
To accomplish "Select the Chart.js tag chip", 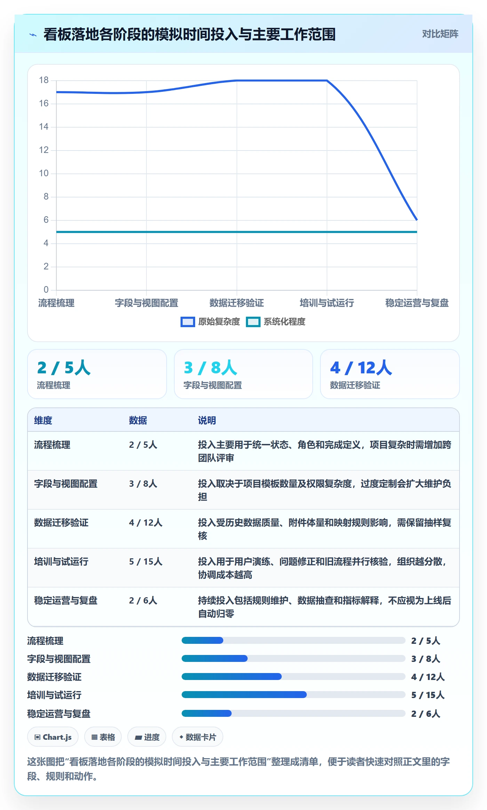I will (x=53, y=737).
